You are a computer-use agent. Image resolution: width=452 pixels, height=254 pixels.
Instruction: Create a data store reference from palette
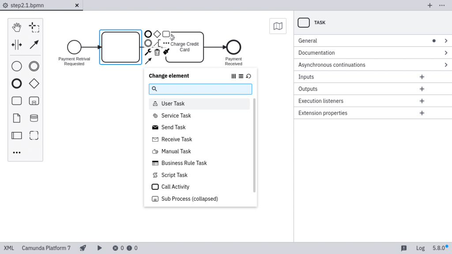[x=34, y=118]
